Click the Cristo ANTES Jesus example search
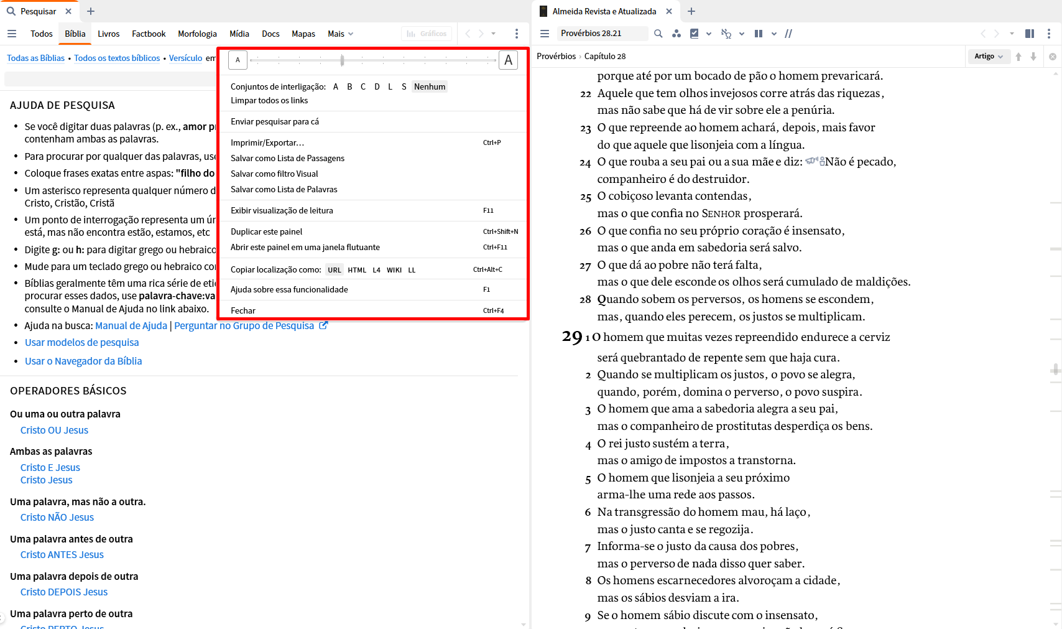The height and width of the screenshot is (629, 1062). point(62,554)
